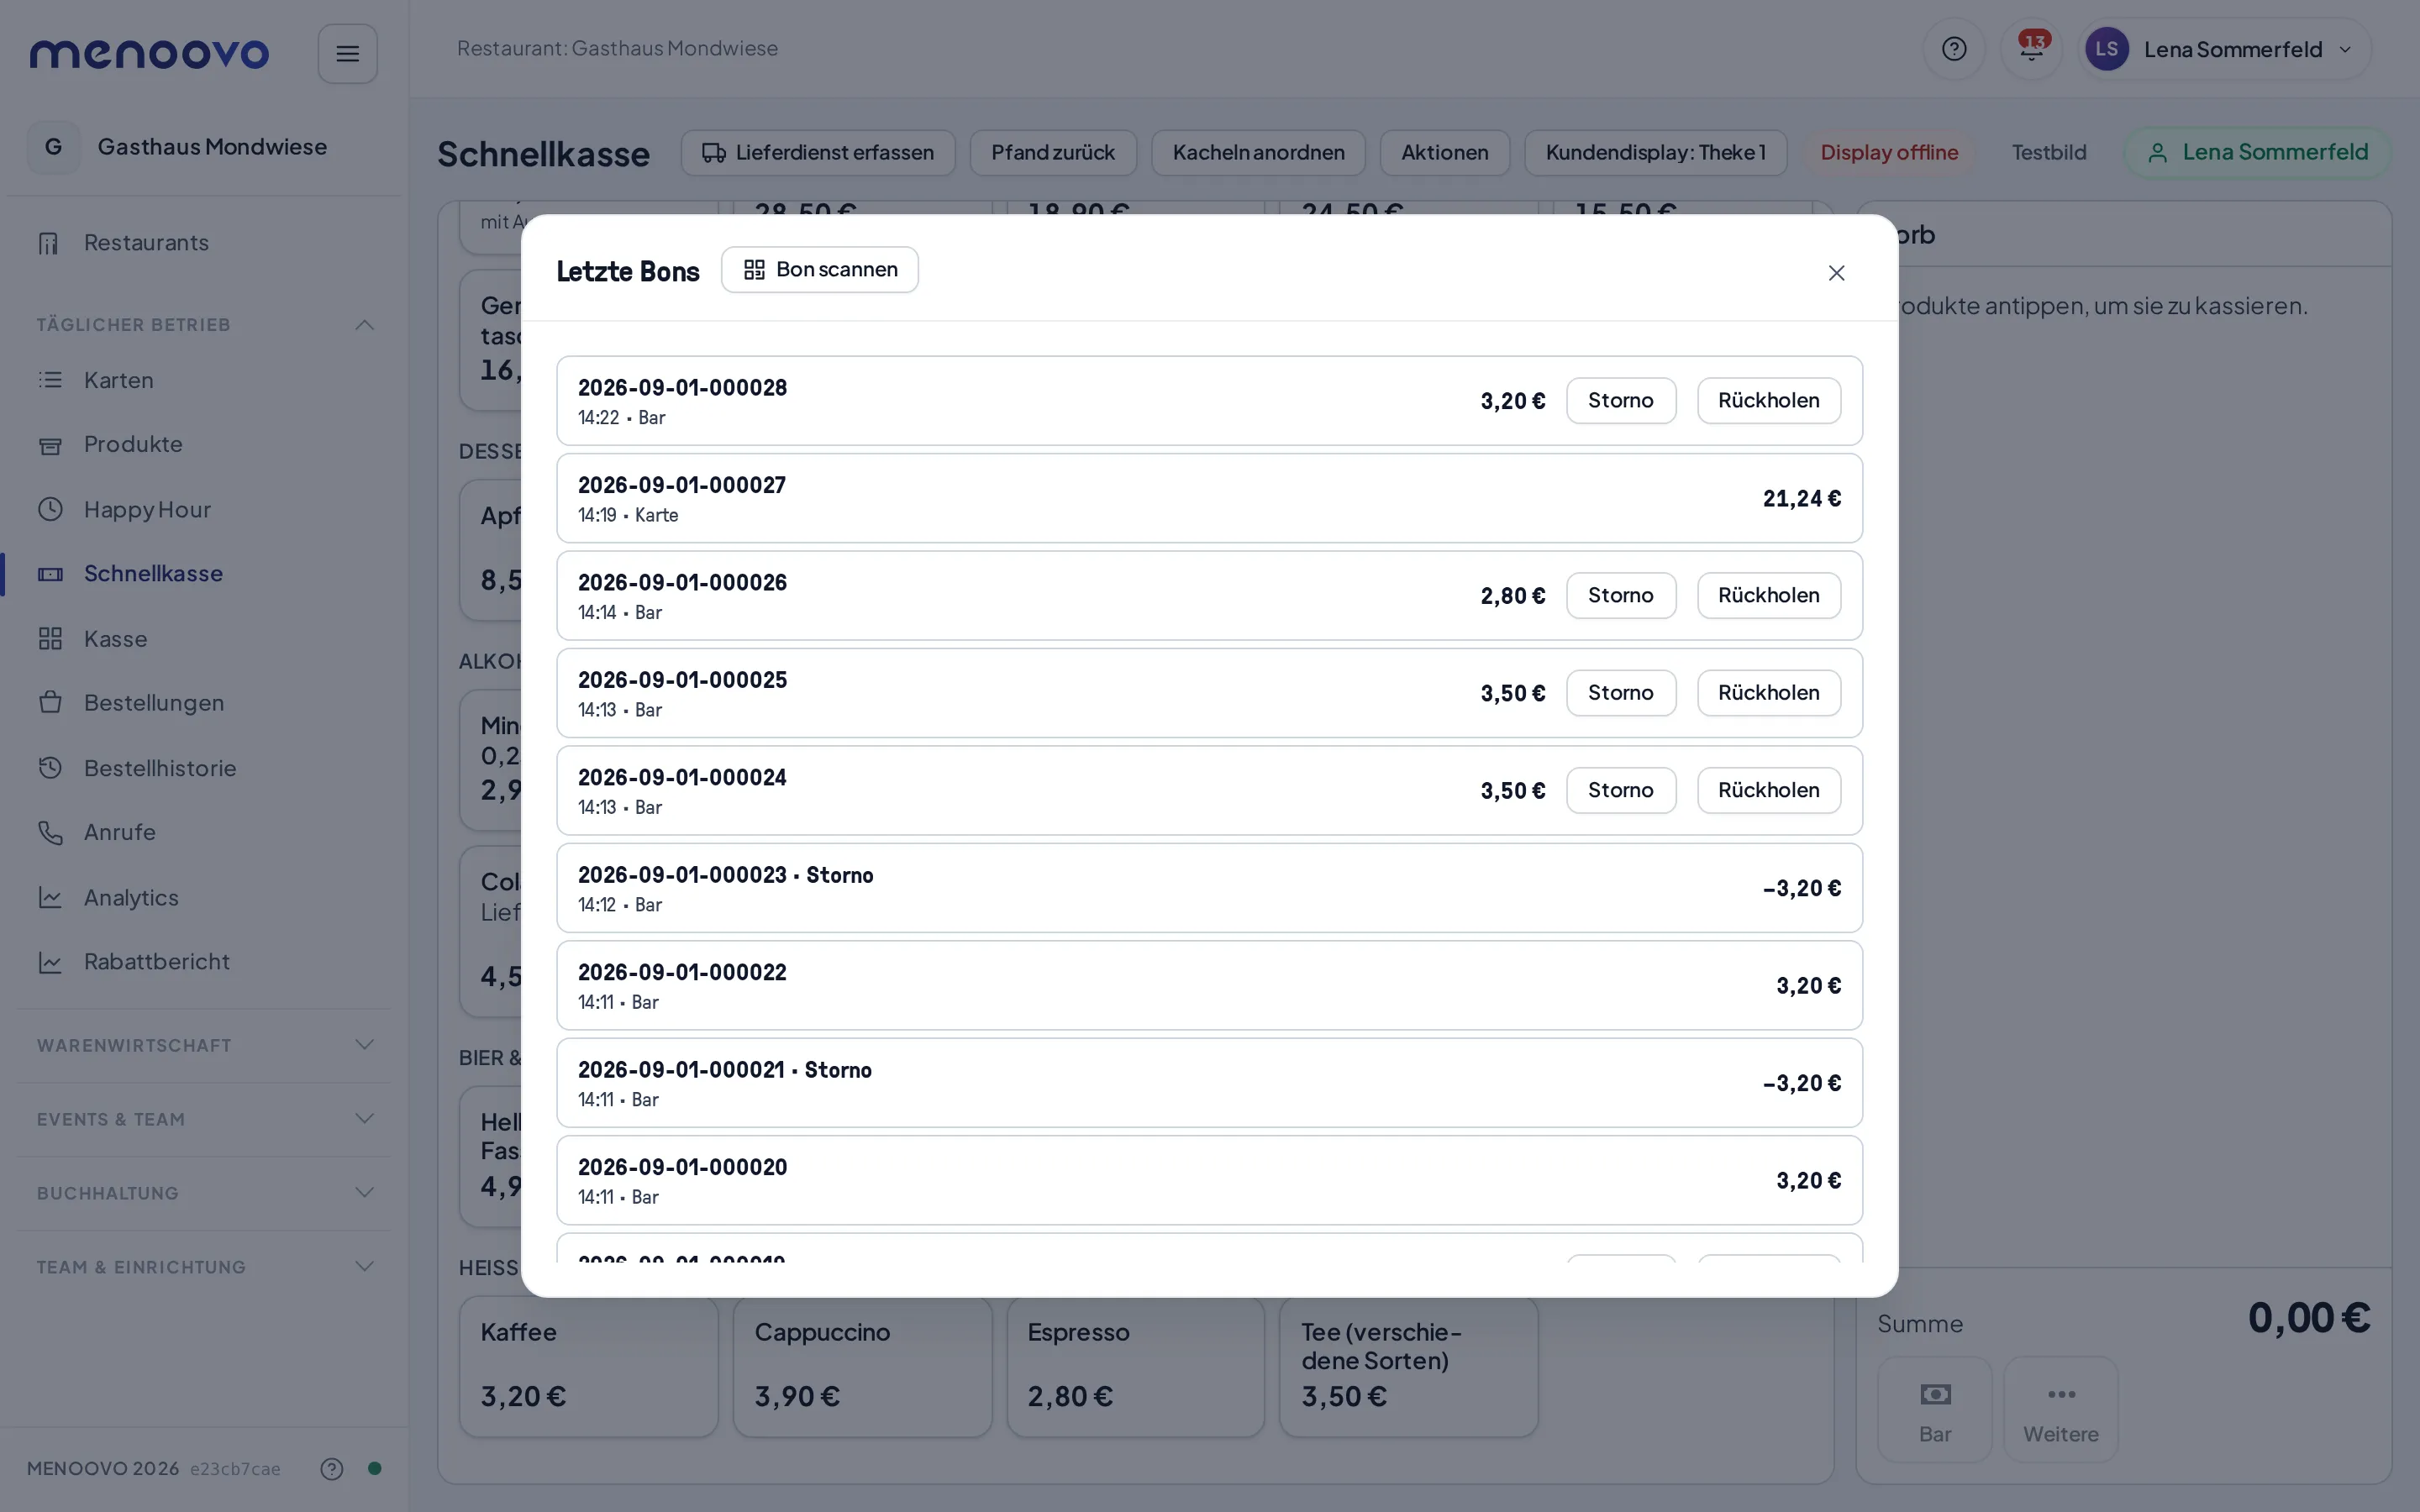The height and width of the screenshot is (1512, 2420).
Task: Click the LS user avatar
Action: click(2106, 49)
